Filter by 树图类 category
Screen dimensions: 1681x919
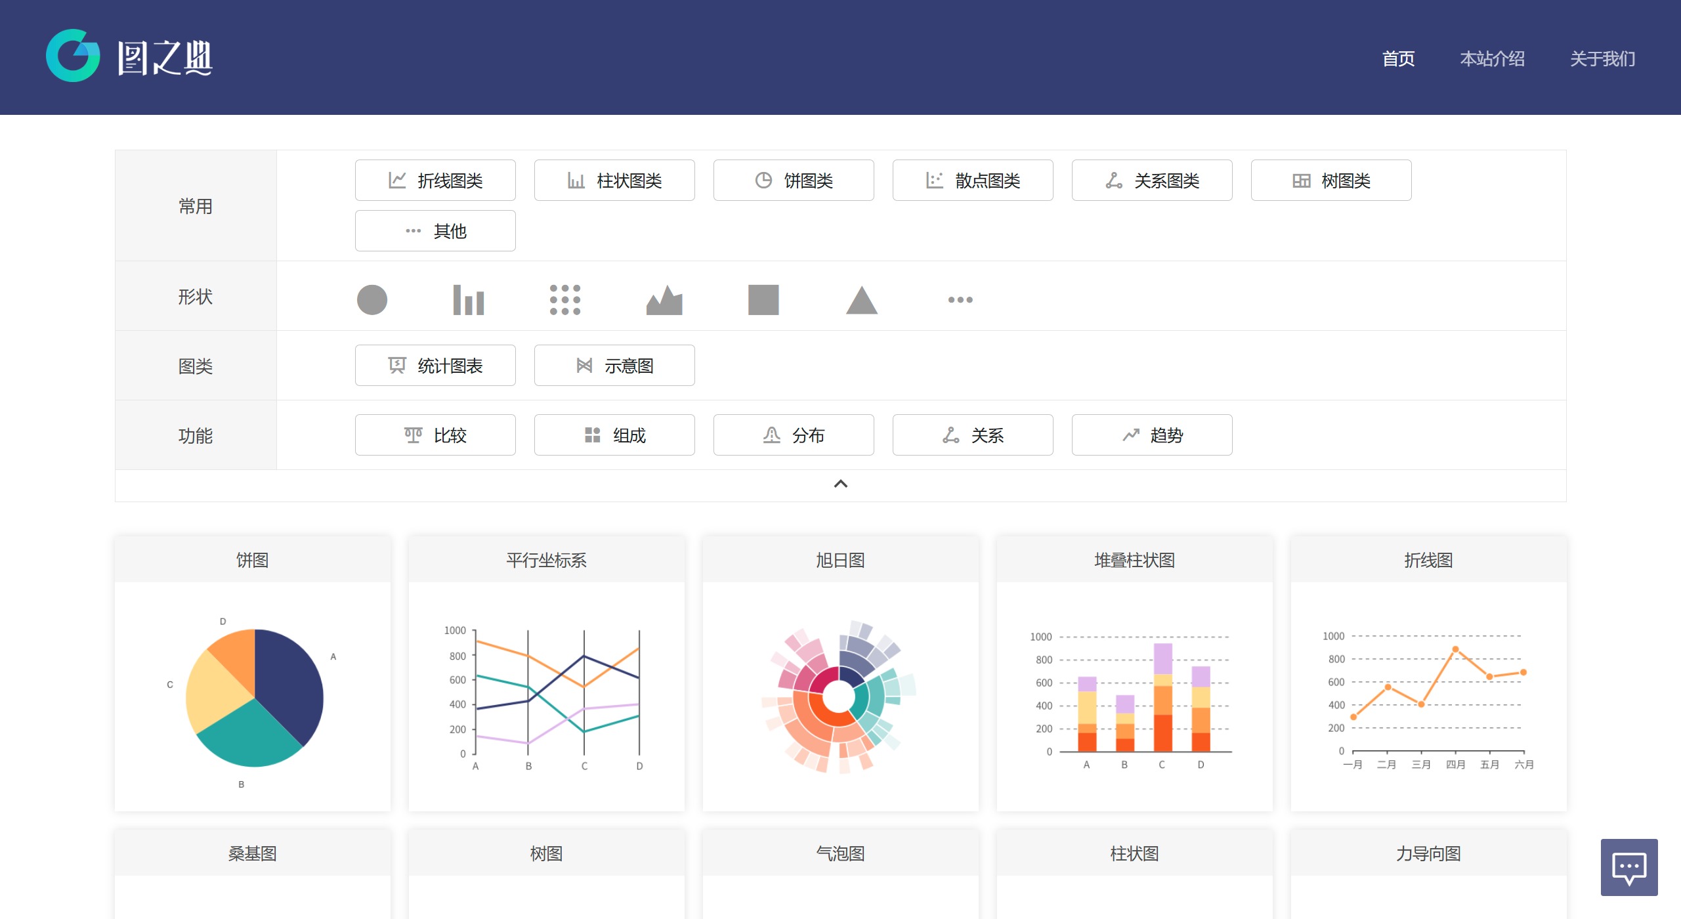(1331, 181)
